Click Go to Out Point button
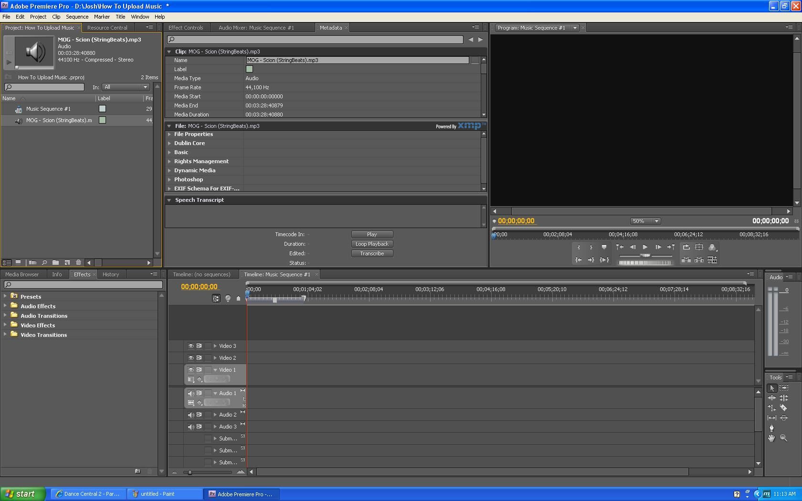 click(591, 260)
